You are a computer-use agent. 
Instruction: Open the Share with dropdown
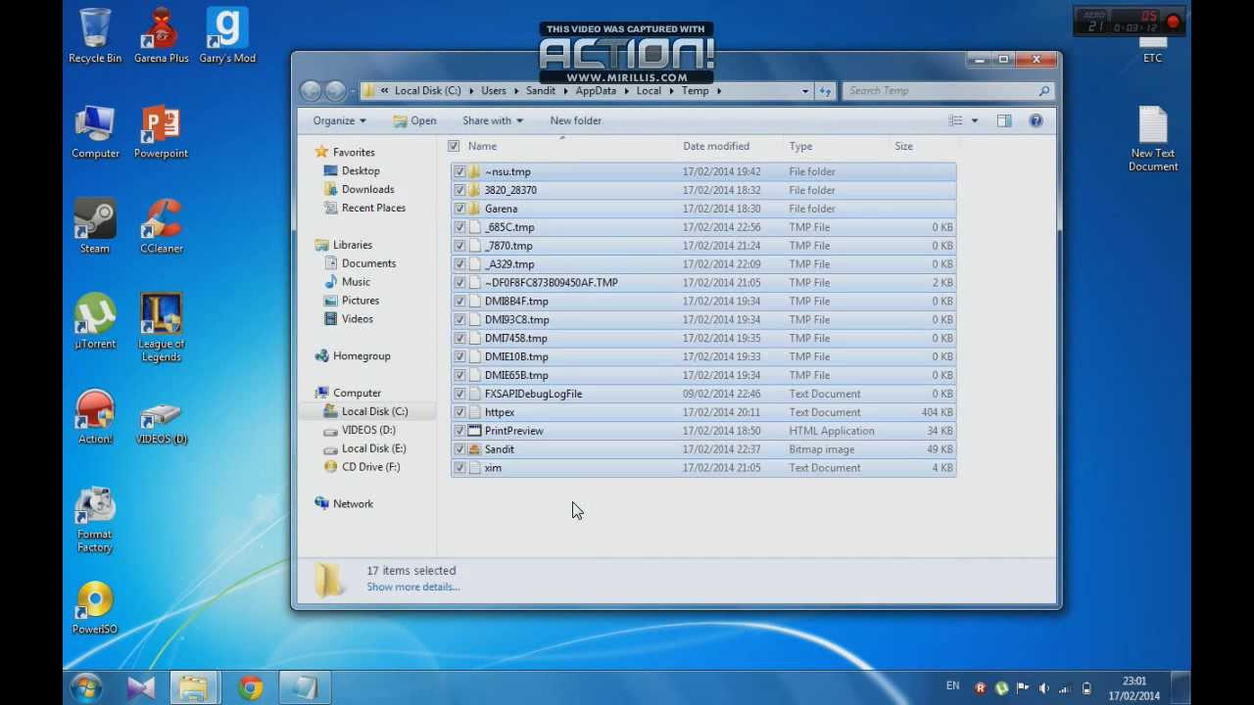coord(493,120)
